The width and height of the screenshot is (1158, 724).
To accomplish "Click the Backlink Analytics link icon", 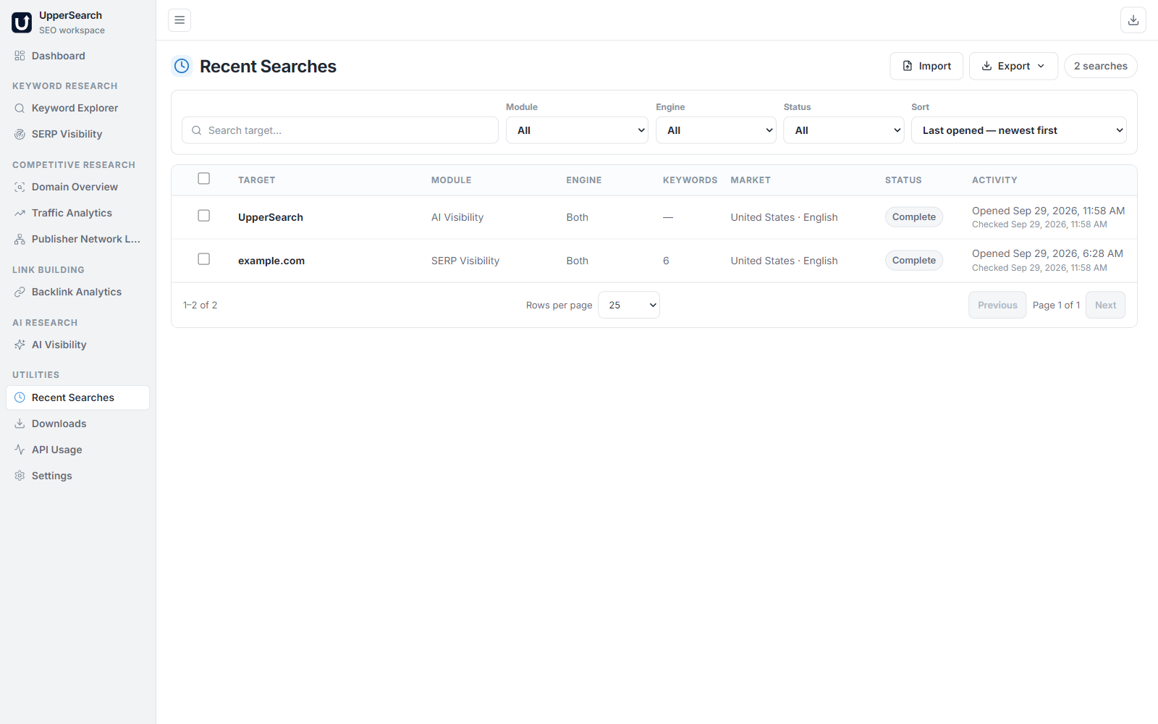I will pyautogui.click(x=20, y=292).
